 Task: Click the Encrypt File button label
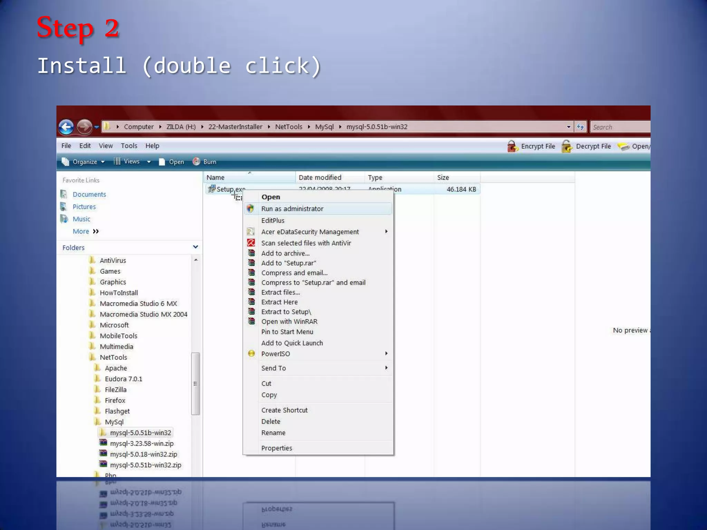[x=538, y=146]
